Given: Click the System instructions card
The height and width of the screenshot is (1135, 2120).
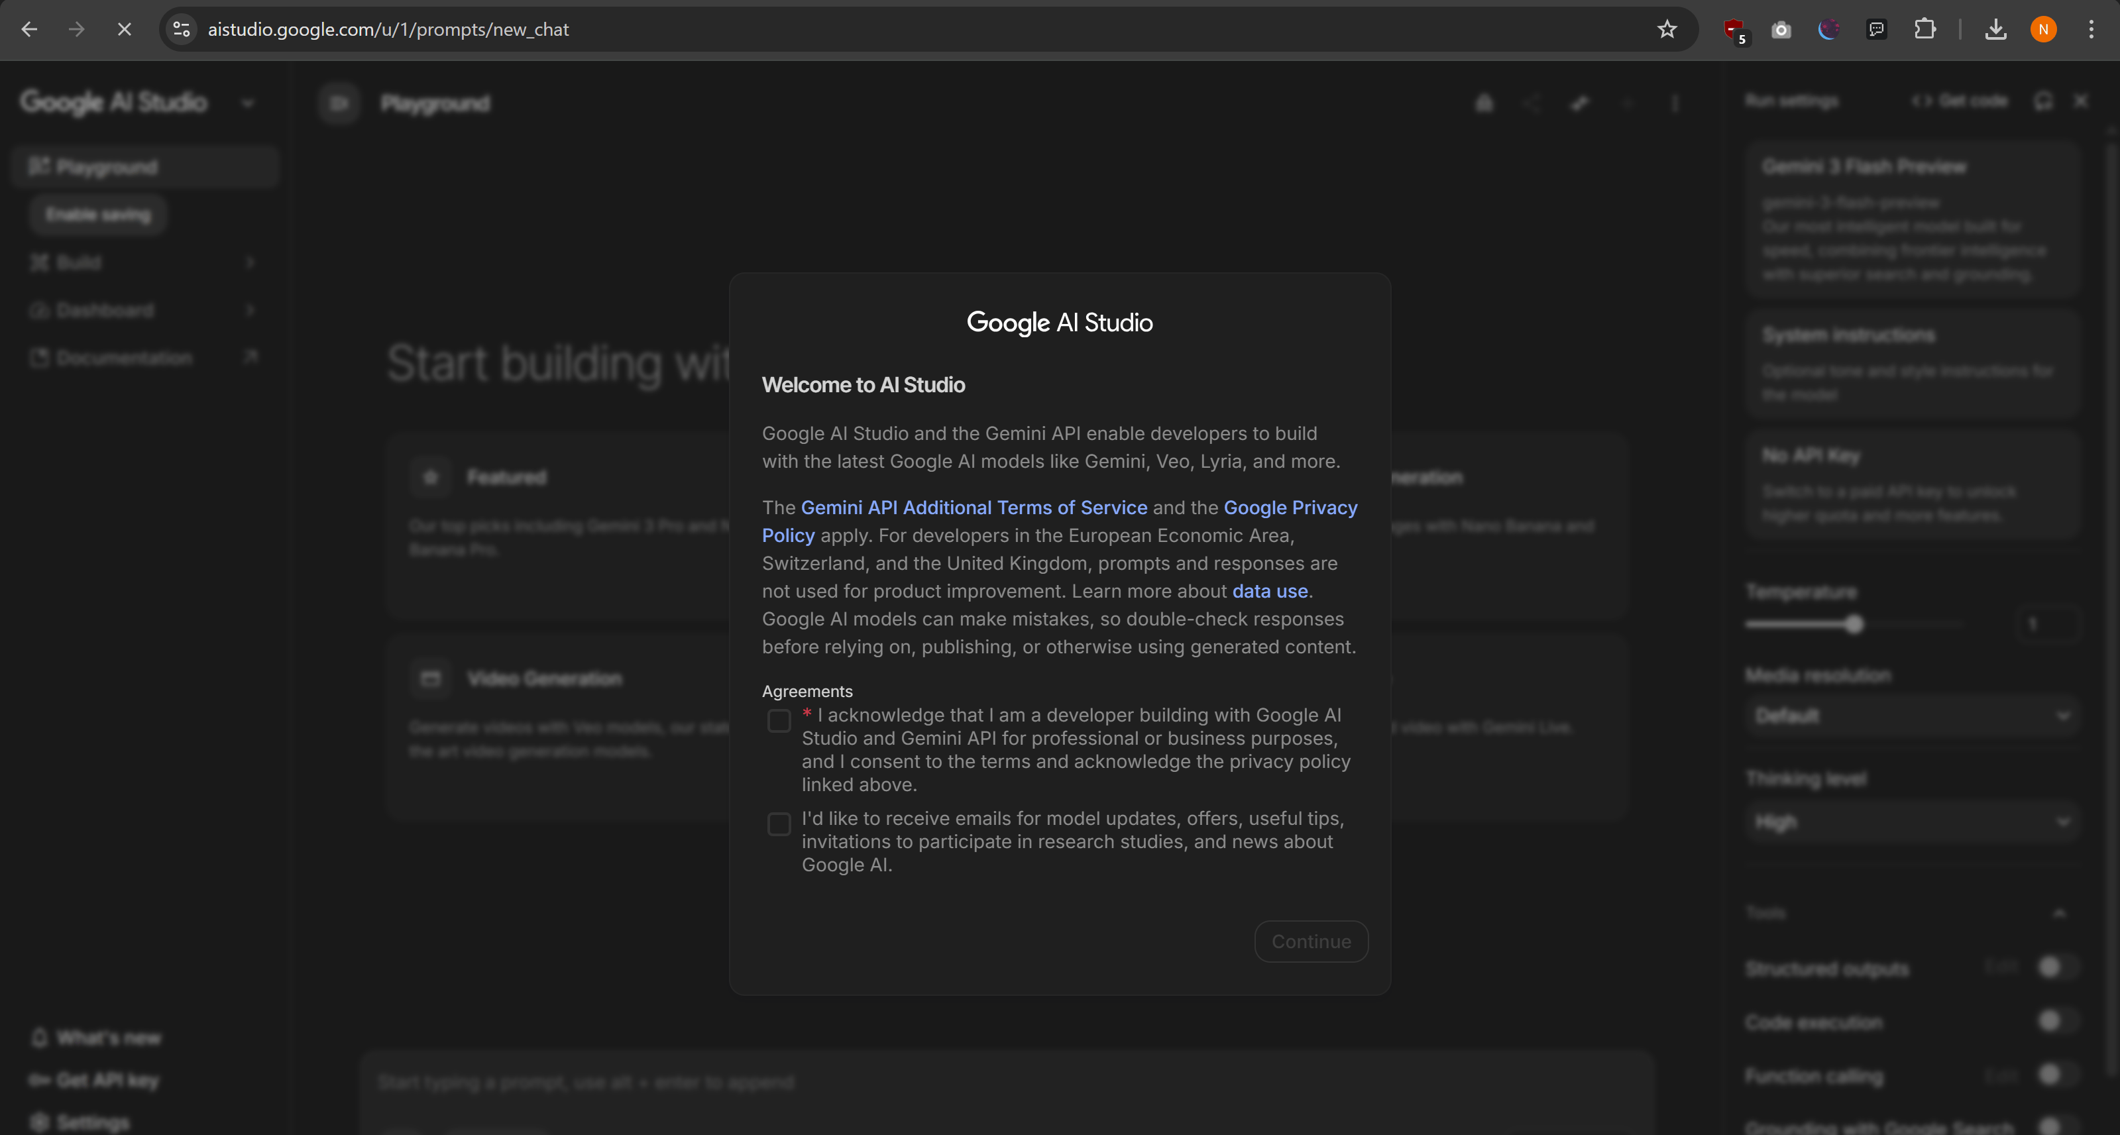Looking at the screenshot, I should tap(1912, 364).
